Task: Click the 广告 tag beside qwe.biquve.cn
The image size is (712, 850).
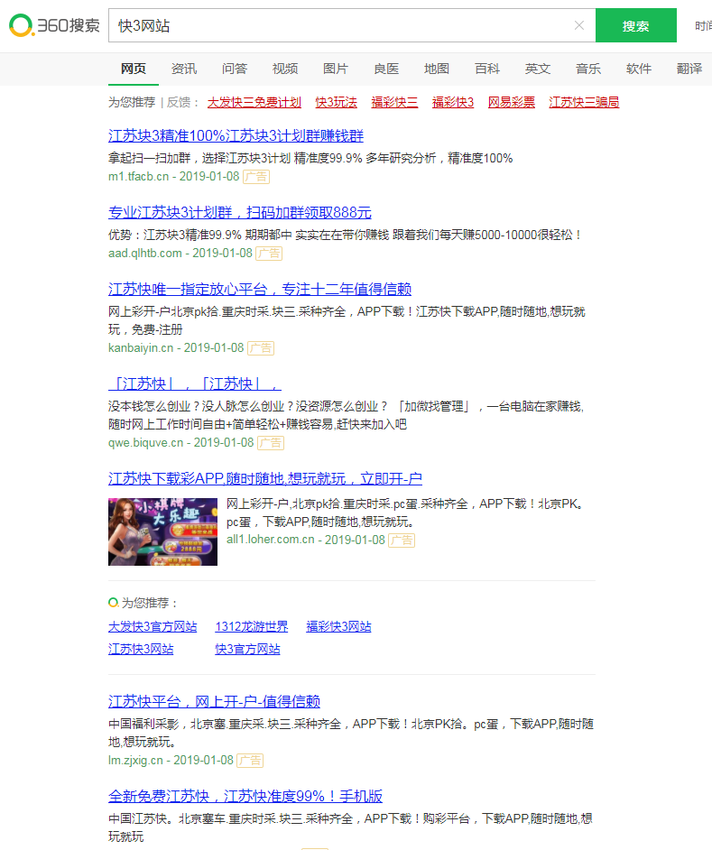Action: point(271,443)
